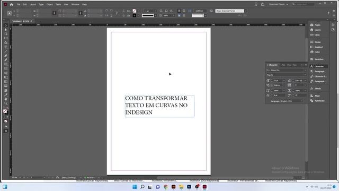
Task: Apply None to fill in Tools panel
Action: click(6, 121)
